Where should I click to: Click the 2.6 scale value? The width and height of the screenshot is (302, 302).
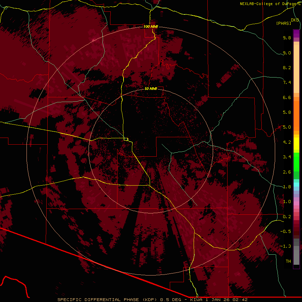(287, 172)
